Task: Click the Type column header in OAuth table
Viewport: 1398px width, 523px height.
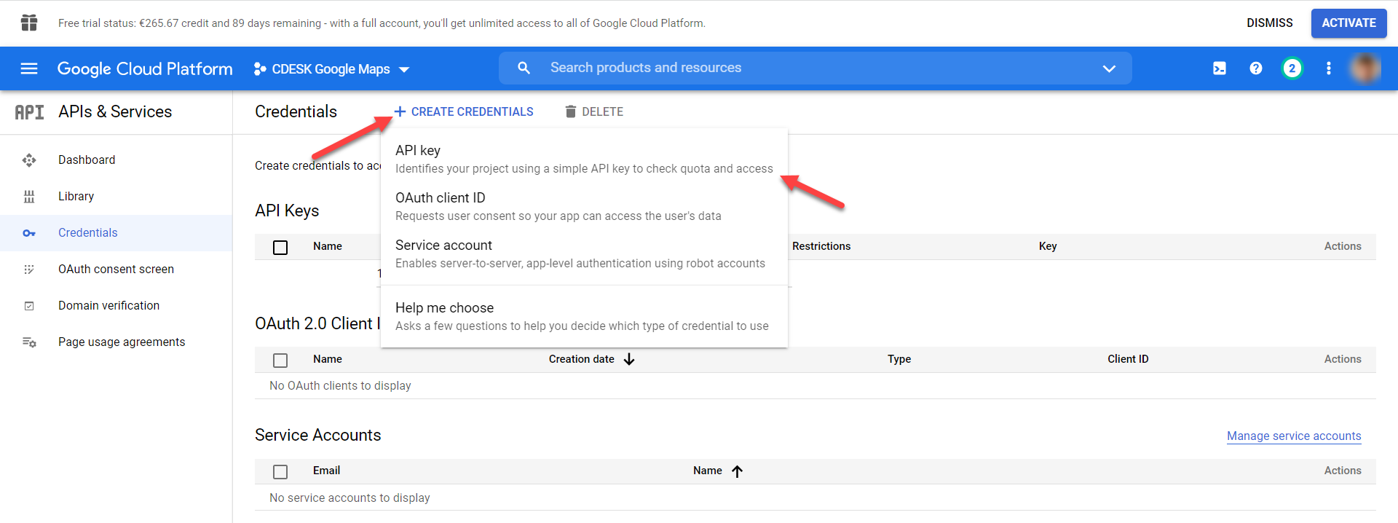Action: coord(899,359)
